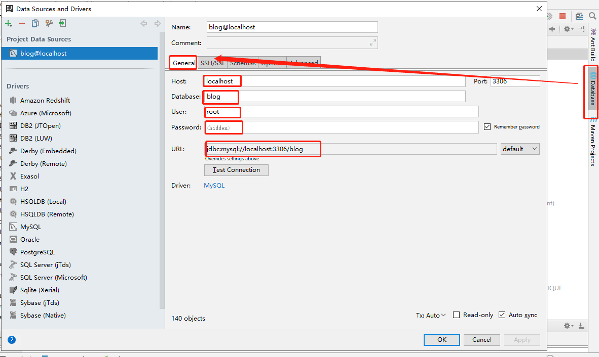Click the Cancel button

tap(482, 339)
